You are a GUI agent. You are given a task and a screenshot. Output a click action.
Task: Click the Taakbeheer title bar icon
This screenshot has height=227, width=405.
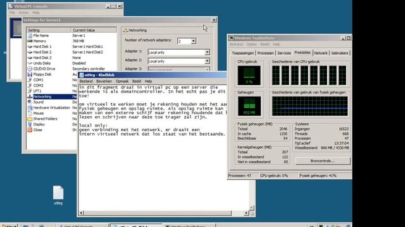[232, 38]
